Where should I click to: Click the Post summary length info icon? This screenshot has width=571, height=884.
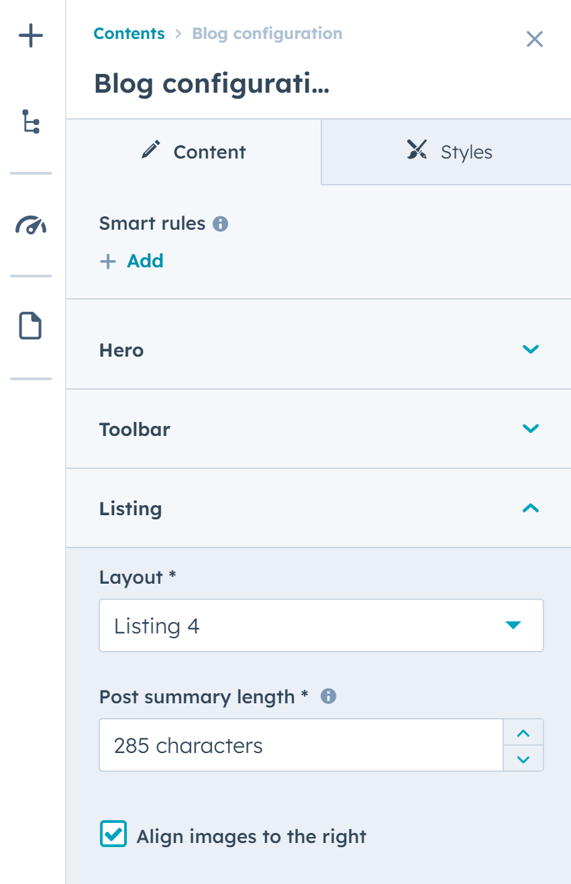pyautogui.click(x=328, y=697)
